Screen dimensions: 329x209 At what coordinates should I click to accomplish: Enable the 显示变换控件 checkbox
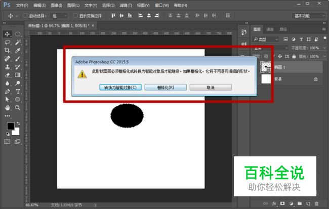click(75, 15)
